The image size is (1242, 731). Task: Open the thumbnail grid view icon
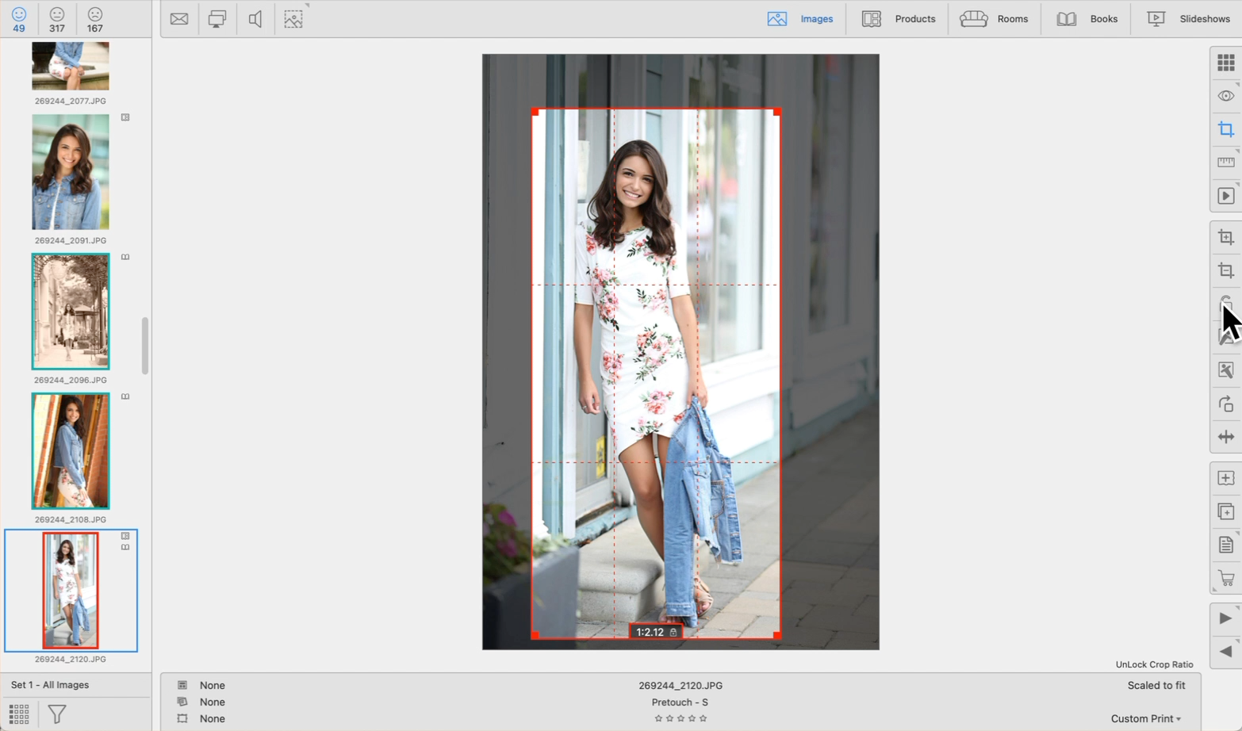click(1225, 62)
